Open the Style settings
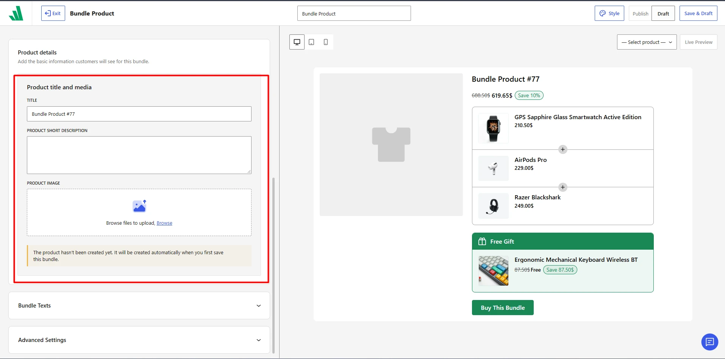This screenshot has width=725, height=359. [609, 13]
